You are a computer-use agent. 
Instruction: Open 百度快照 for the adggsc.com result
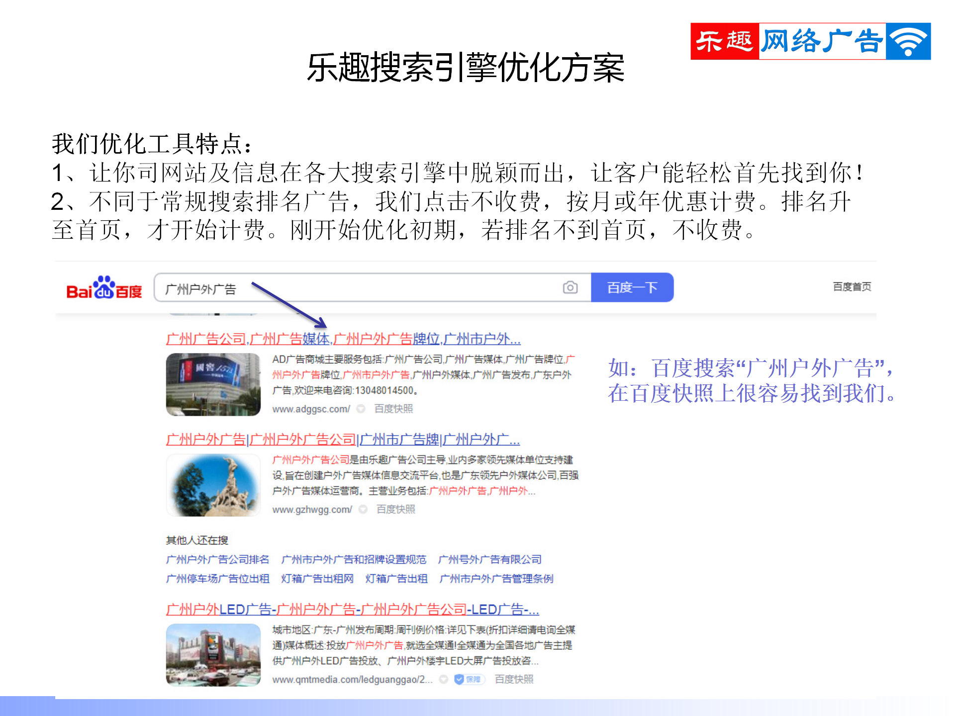393,409
